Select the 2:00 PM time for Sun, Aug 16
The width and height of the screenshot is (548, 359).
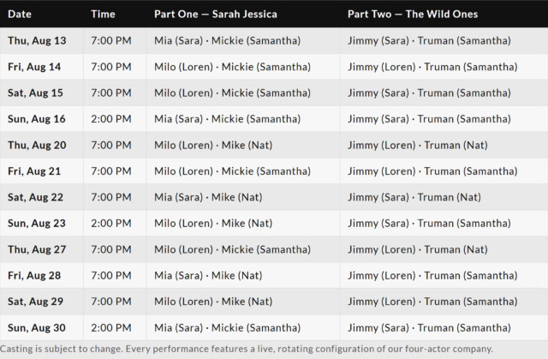point(111,119)
